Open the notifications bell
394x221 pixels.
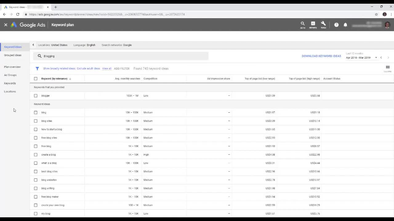[345, 25]
